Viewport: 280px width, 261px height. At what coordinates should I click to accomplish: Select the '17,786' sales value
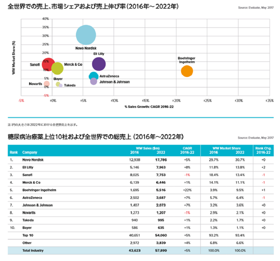click(161, 160)
